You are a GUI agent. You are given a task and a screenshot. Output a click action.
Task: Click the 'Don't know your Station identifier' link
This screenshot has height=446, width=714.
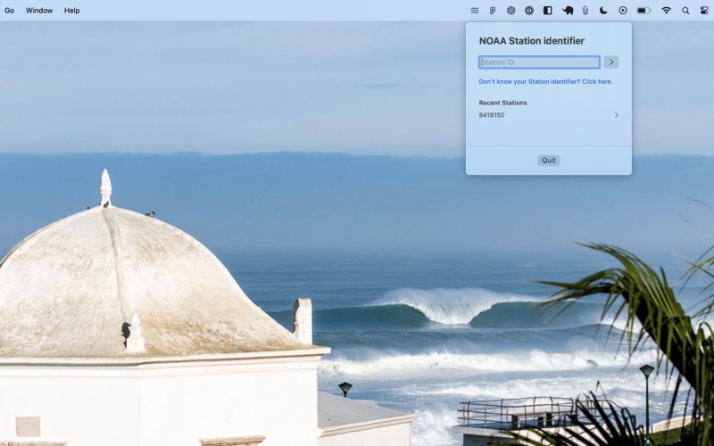pyautogui.click(x=545, y=82)
